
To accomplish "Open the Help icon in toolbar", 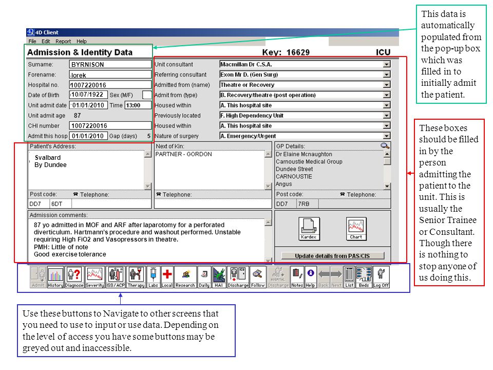I will coord(310,277).
